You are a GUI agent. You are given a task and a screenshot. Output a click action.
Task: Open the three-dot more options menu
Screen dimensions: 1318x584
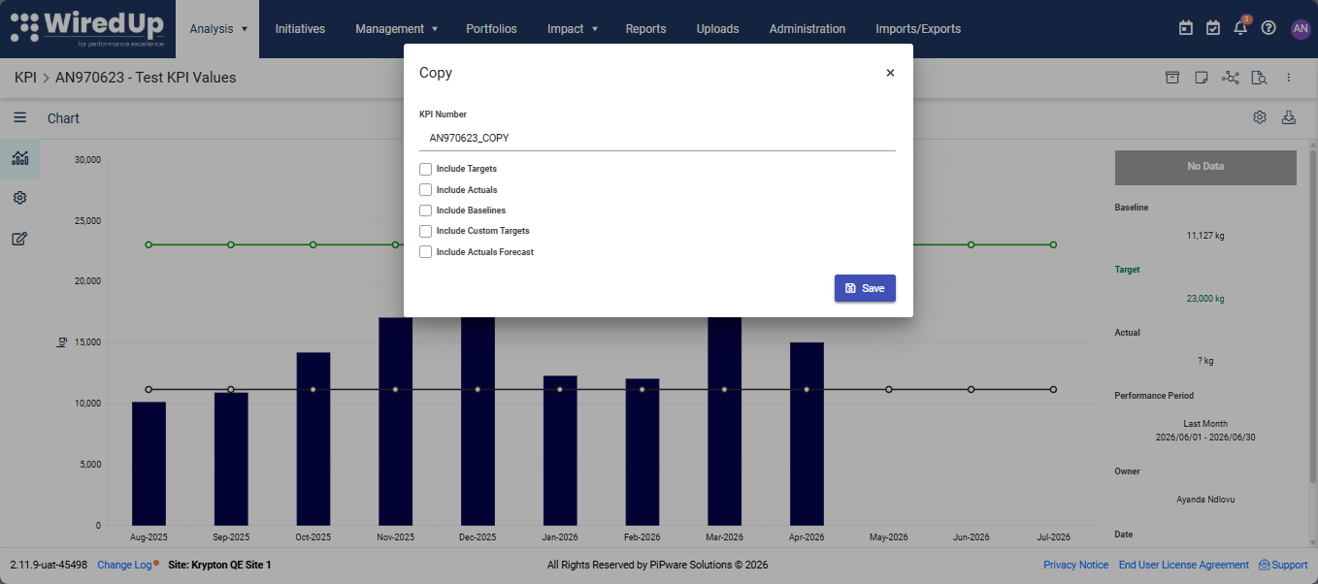[x=1289, y=78]
